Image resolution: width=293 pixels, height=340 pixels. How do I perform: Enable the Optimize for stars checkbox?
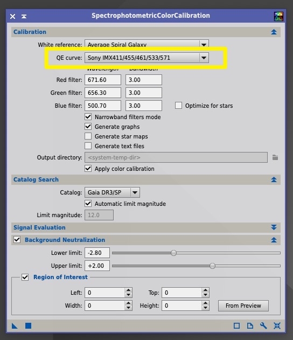[178, 106]
